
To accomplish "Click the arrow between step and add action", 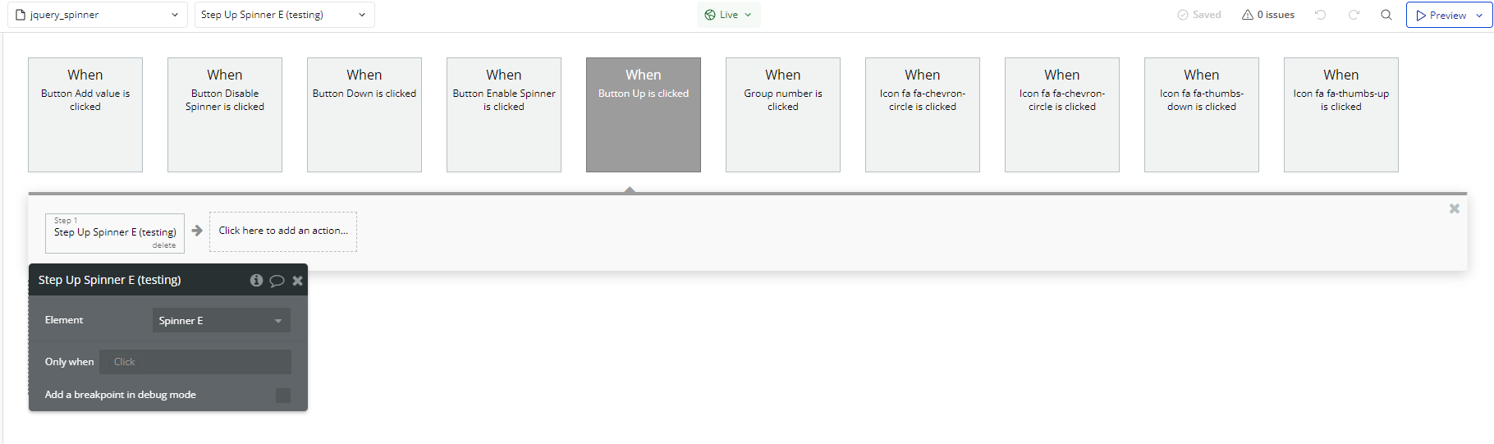I will [x=197, y=231].
